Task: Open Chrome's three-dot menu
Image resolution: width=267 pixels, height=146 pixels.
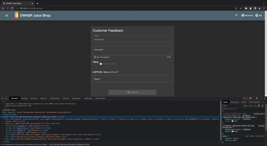Action: [x=264, y=8]
